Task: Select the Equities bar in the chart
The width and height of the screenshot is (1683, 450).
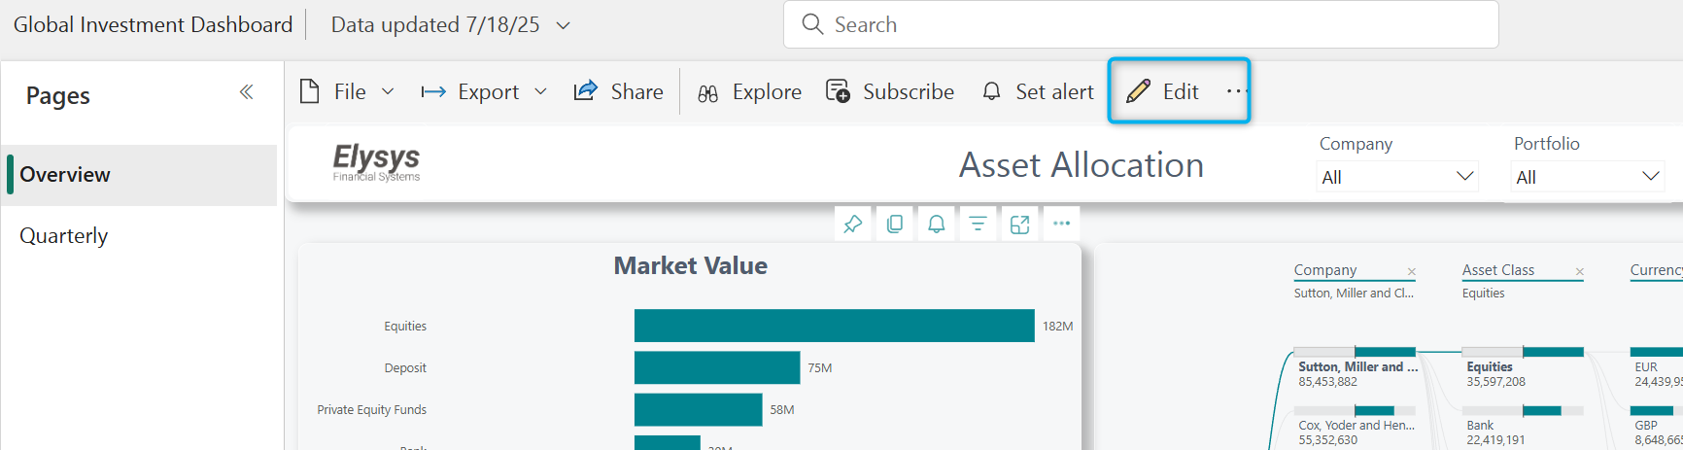Action: click(834, 326)
